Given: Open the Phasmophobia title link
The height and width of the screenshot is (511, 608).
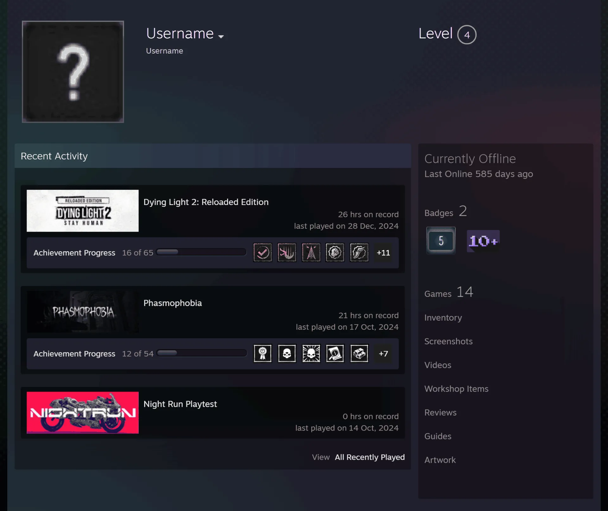Looking at the screenshot, I should [x=173, y=303].
